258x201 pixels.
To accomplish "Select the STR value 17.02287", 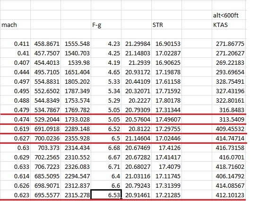I will point(166,53).
